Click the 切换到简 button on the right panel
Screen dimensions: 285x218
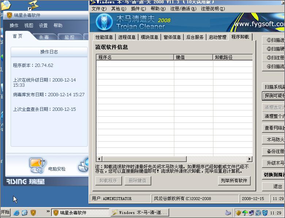point(274,175)
